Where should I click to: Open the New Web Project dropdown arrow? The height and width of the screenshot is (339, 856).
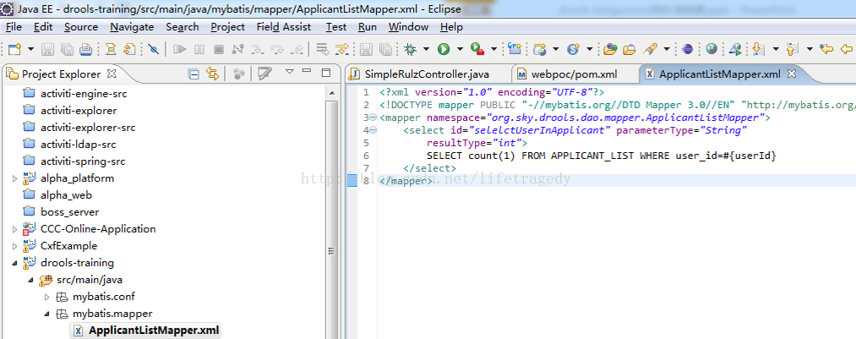click(556, 49)
